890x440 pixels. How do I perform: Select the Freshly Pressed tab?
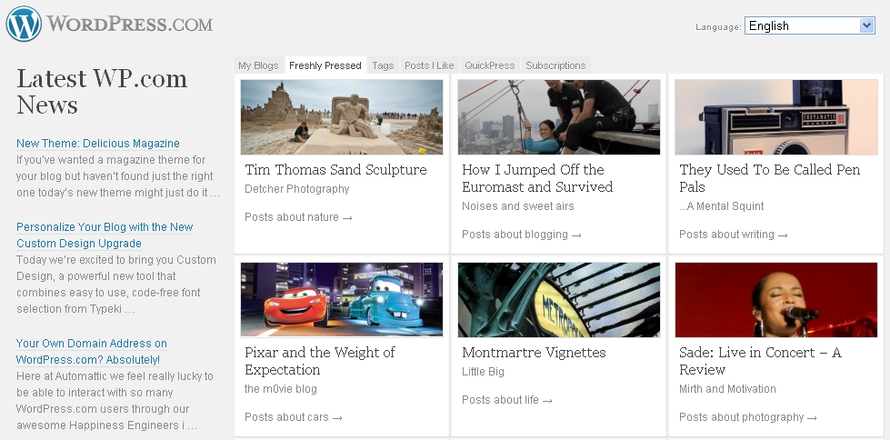325,65
